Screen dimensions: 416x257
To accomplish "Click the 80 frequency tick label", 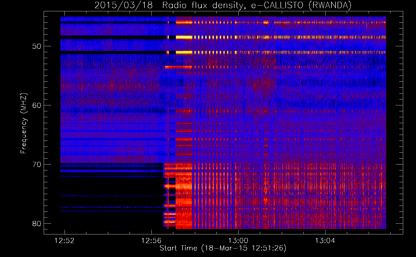I will pos(37,224).
